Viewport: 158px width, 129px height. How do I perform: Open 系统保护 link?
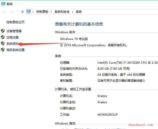12,44
